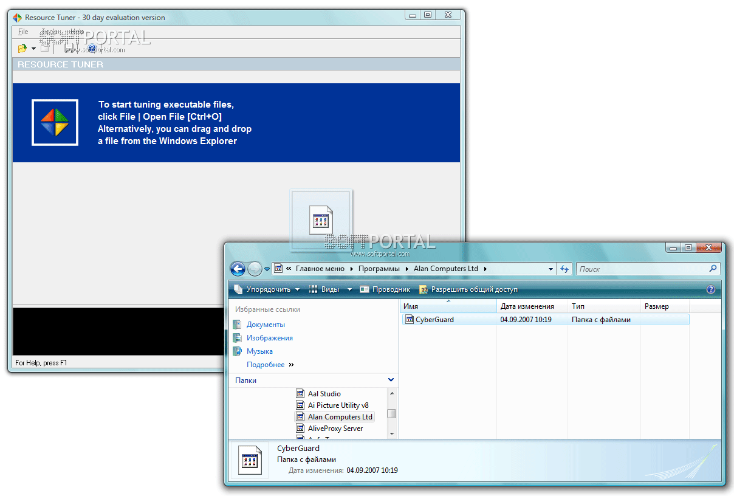Image resolution: width=734 pixels, height=496 pixels.
Task: Sort by the 'Дата изменения' column header
Action: coord(532,306)
